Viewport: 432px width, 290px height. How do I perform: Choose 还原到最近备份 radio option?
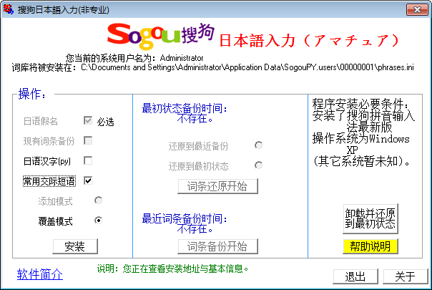point(258,145)
